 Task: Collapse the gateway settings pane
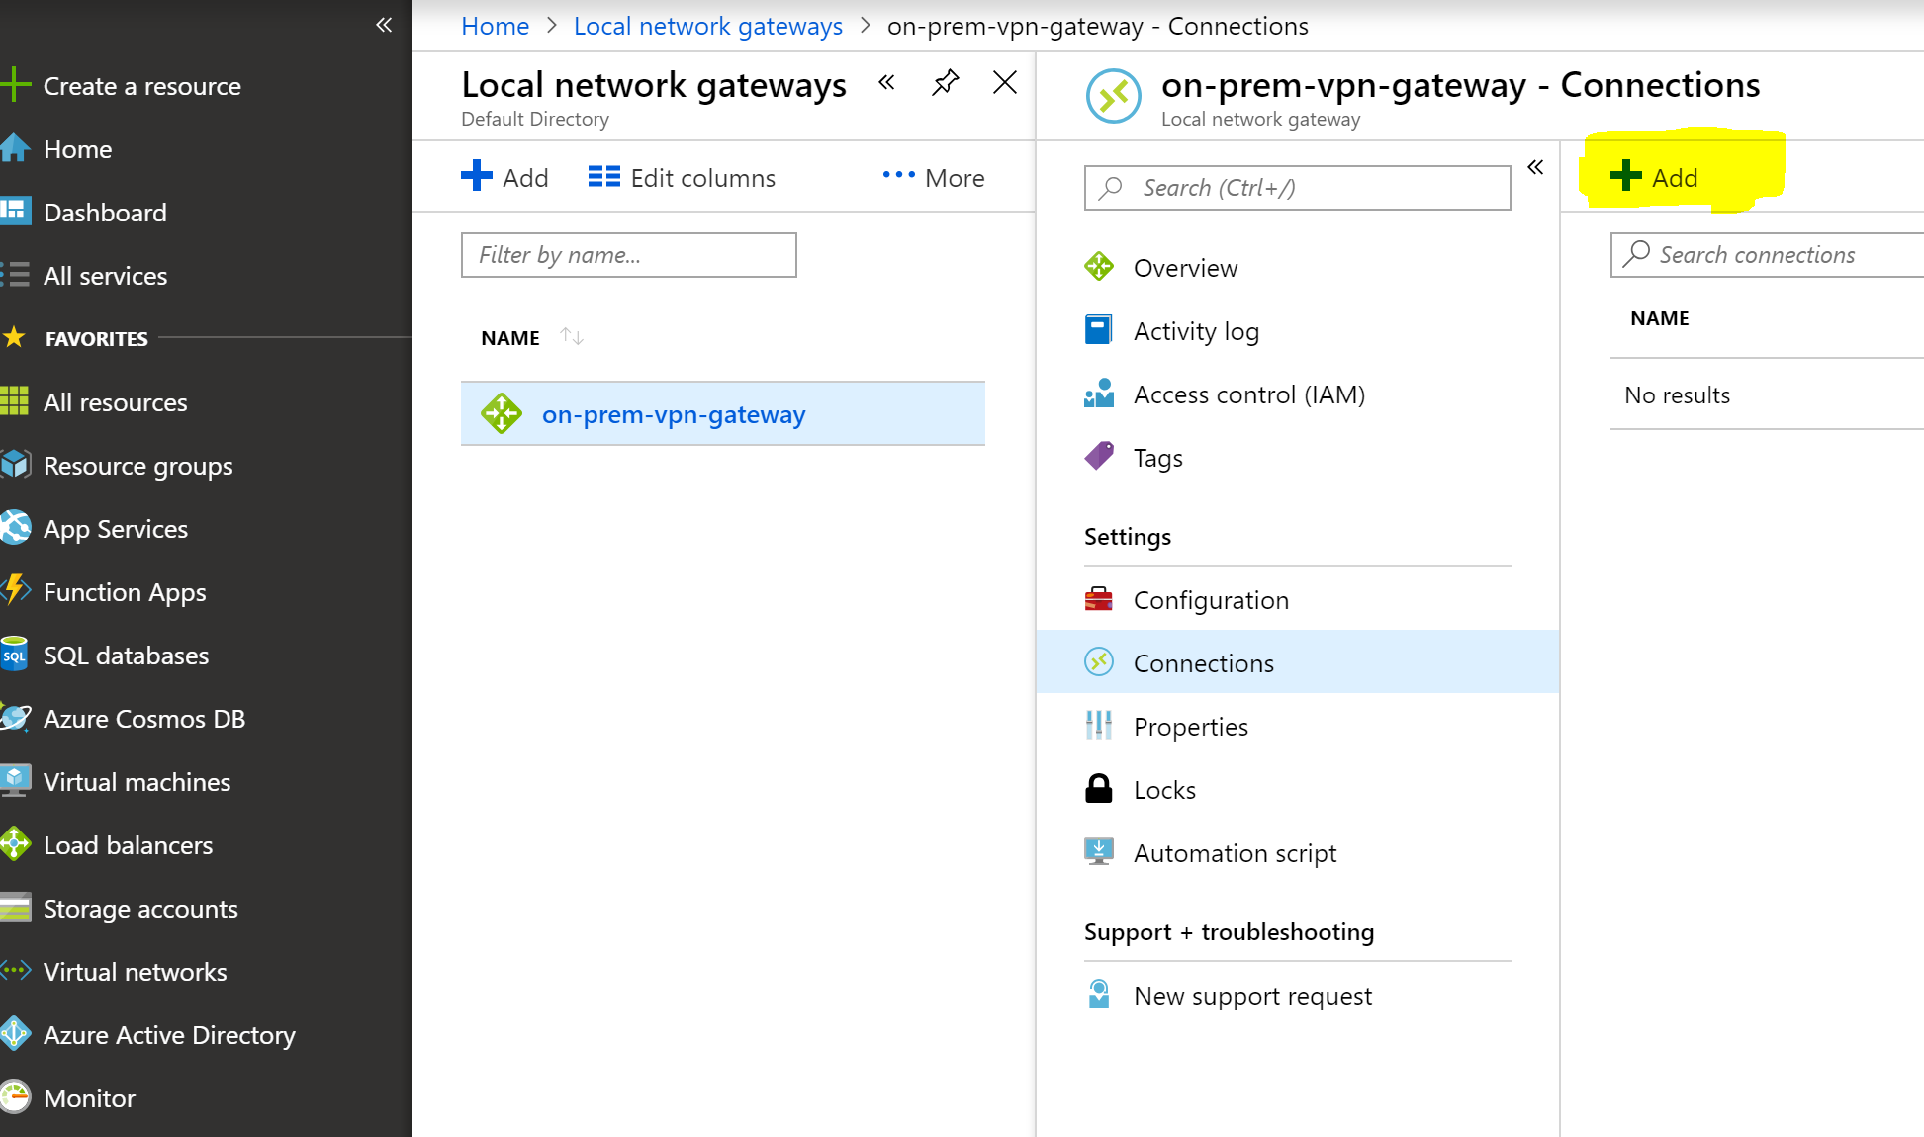pyautogui.click(x=1534, y=167)
